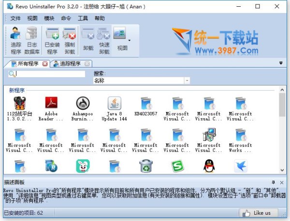Select the KB4023057 program entry
This screenshot has height=221, width=290.
click(146, 107)
